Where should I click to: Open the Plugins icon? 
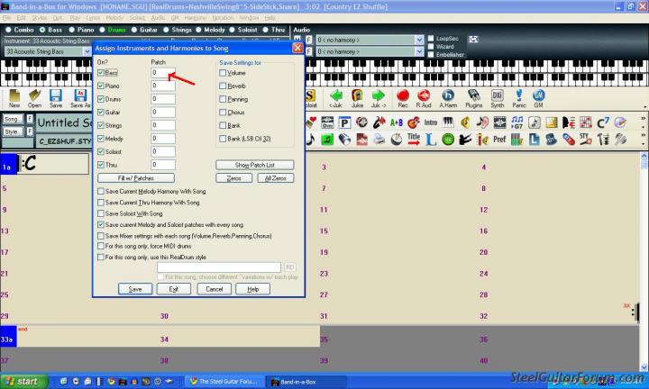coord(473,99)
